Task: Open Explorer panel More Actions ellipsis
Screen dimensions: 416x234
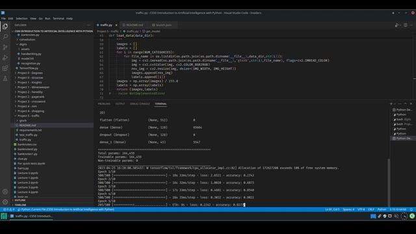Action: click(x=88, y=25)
